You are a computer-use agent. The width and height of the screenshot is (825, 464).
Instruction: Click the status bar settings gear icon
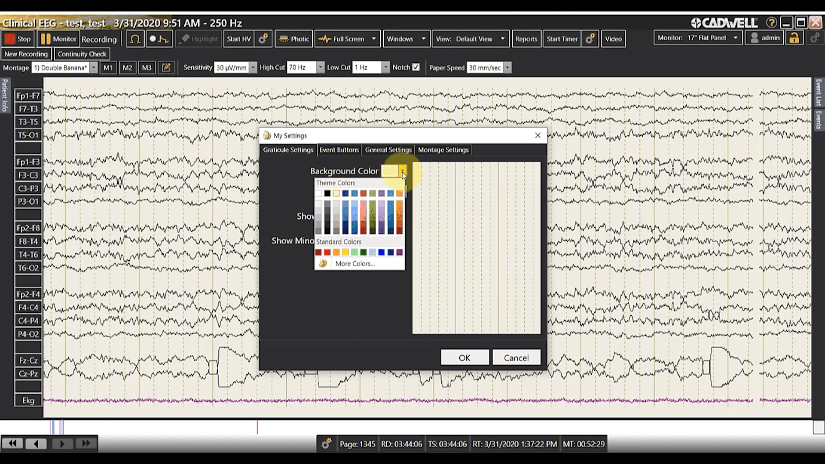(x=326, y=444)
